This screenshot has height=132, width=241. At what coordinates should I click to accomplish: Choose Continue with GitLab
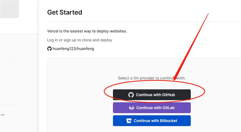coord(152,108)
